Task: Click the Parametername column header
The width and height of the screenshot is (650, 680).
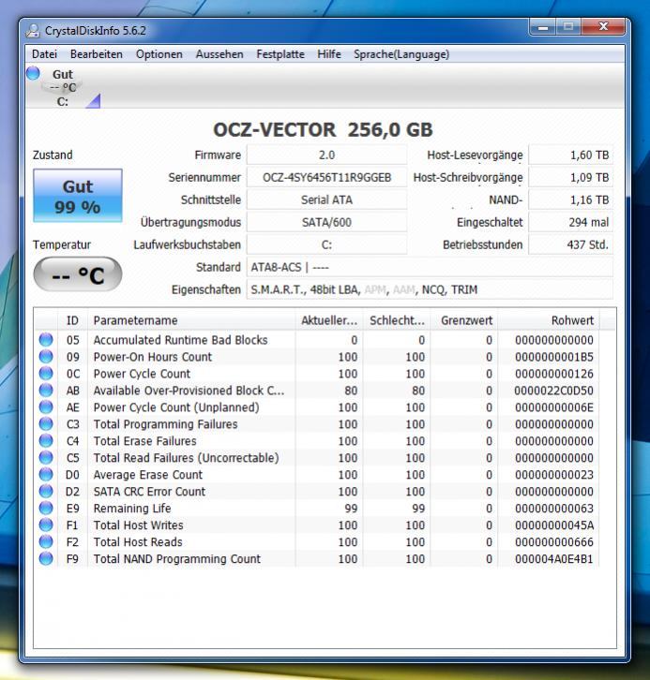Action: [191, 320]
